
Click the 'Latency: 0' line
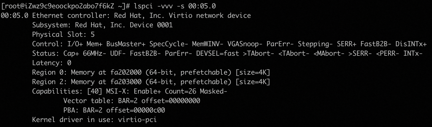tap(52, 63)
